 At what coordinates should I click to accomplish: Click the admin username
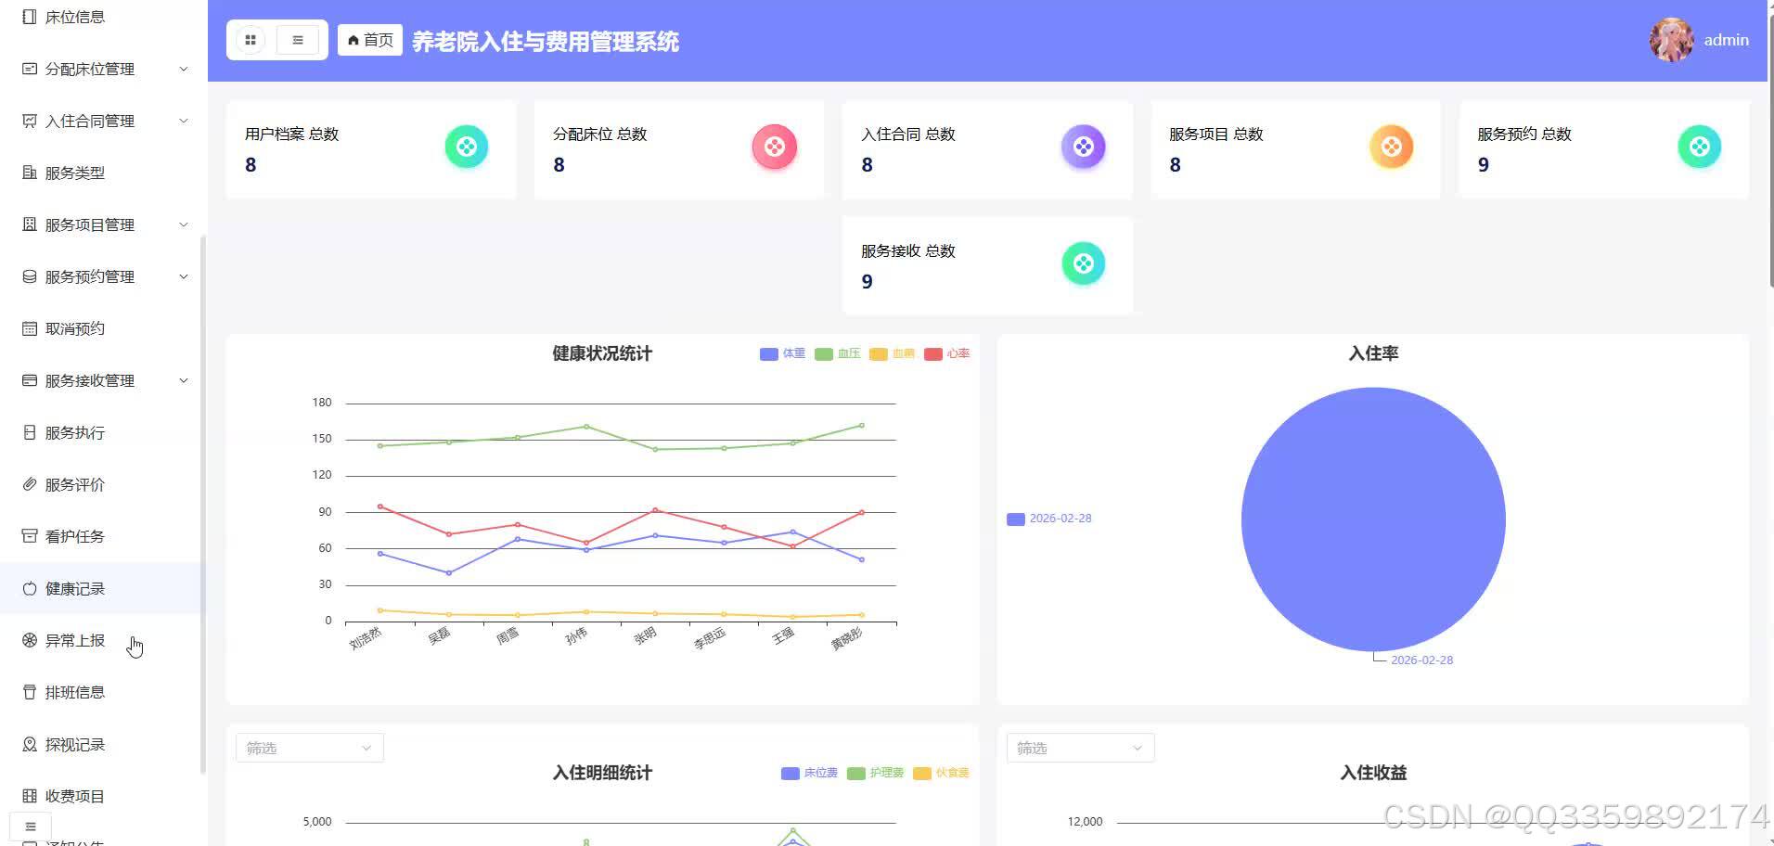1726,40
